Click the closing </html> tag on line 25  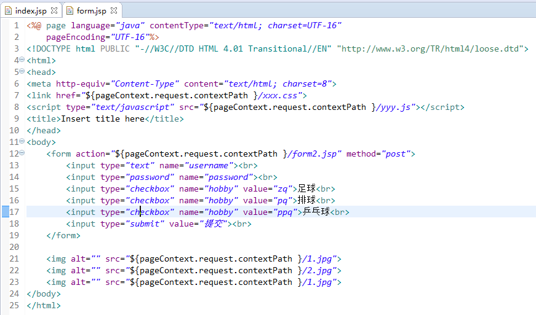tap(44, 305)
